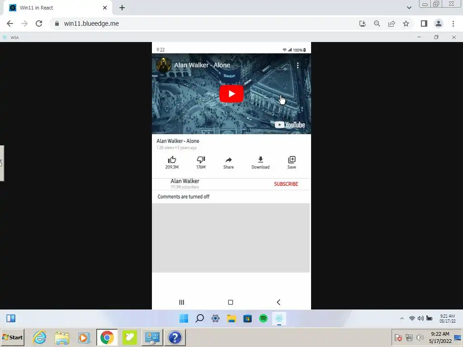Click the video title below the player

click(178, 141)
